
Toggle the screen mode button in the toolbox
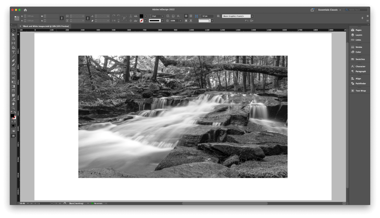coord(13,136)
